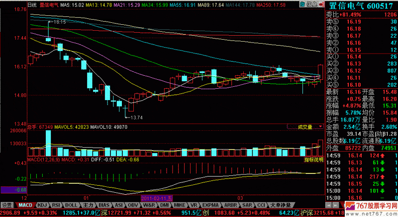Click the 卖⑤ price row 16.19
This screenshot has width=398, height=217.
pyautogui.click(x=361, y=21)
